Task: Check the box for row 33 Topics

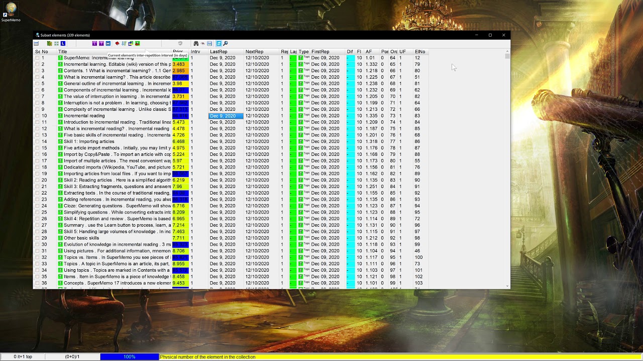Action: pyautogui.click(x=37, y=263)
